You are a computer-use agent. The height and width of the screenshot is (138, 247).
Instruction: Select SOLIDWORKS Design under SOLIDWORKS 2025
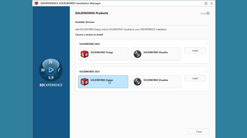[103, 82]
